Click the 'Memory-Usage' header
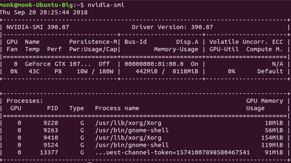The width and height of the screenshot is (291, 163). point(176,49)
